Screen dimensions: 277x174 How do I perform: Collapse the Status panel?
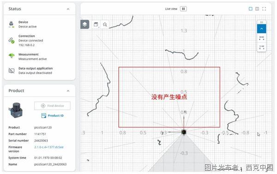point(68,9)
